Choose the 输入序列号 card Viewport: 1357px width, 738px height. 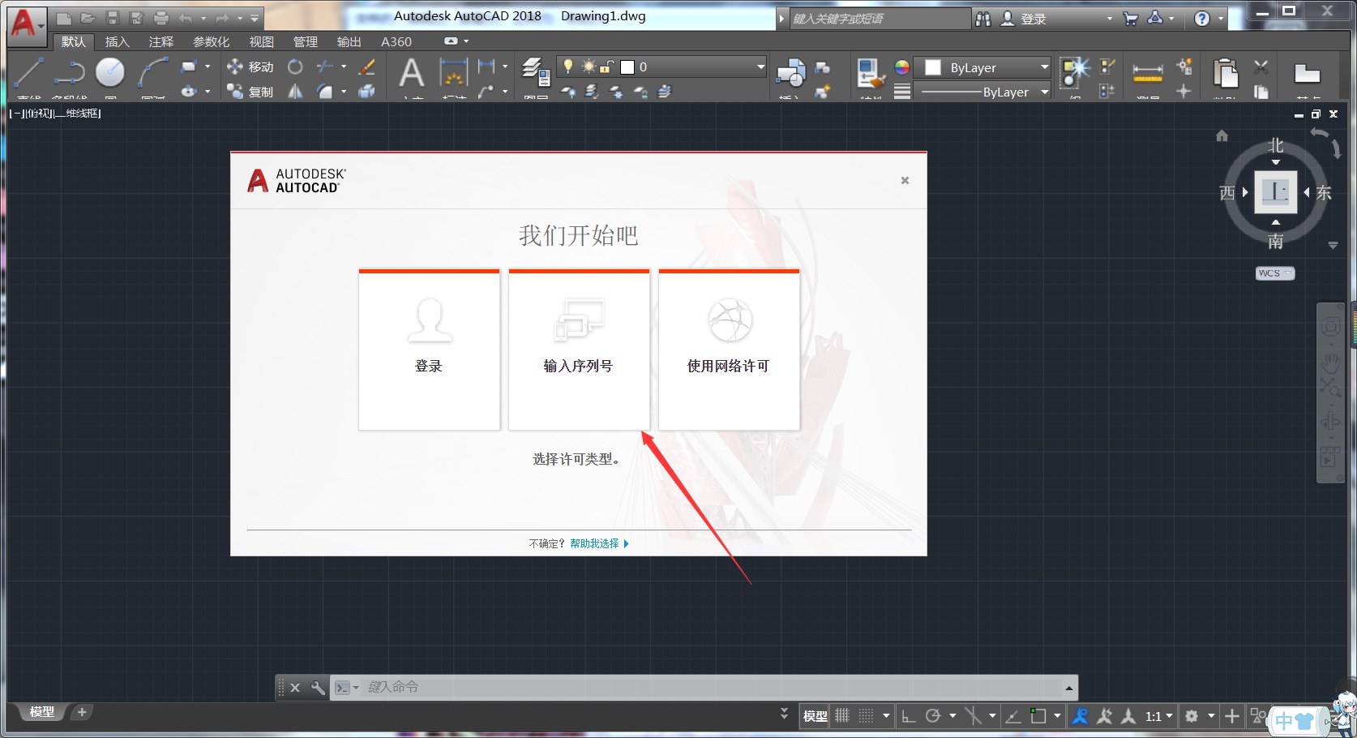pos(579,350)
